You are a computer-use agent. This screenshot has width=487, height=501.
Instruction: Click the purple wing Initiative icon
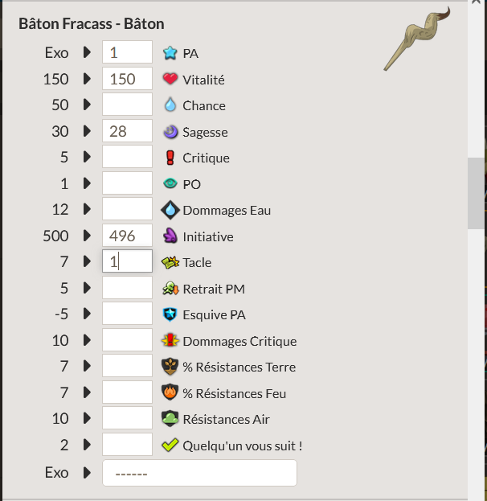[x=169, y=236]
